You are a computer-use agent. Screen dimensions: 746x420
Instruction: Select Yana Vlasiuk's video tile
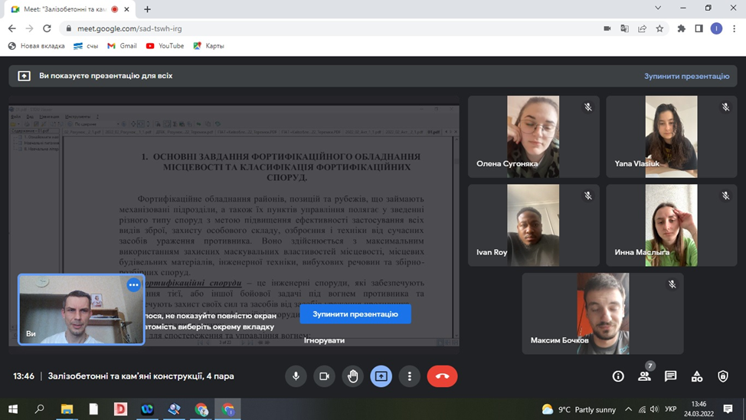(x=671, y=136)
